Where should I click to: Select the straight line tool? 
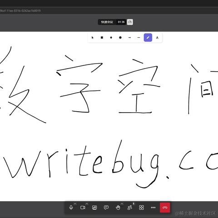[x=139, y=37]
